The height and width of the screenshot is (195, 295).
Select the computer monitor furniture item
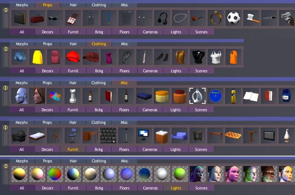coord(144,136)
